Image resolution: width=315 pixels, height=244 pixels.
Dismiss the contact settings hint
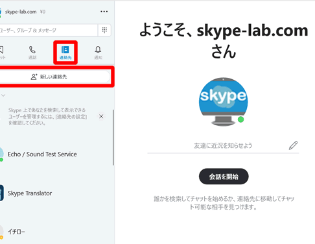click(x=101, y=116)
